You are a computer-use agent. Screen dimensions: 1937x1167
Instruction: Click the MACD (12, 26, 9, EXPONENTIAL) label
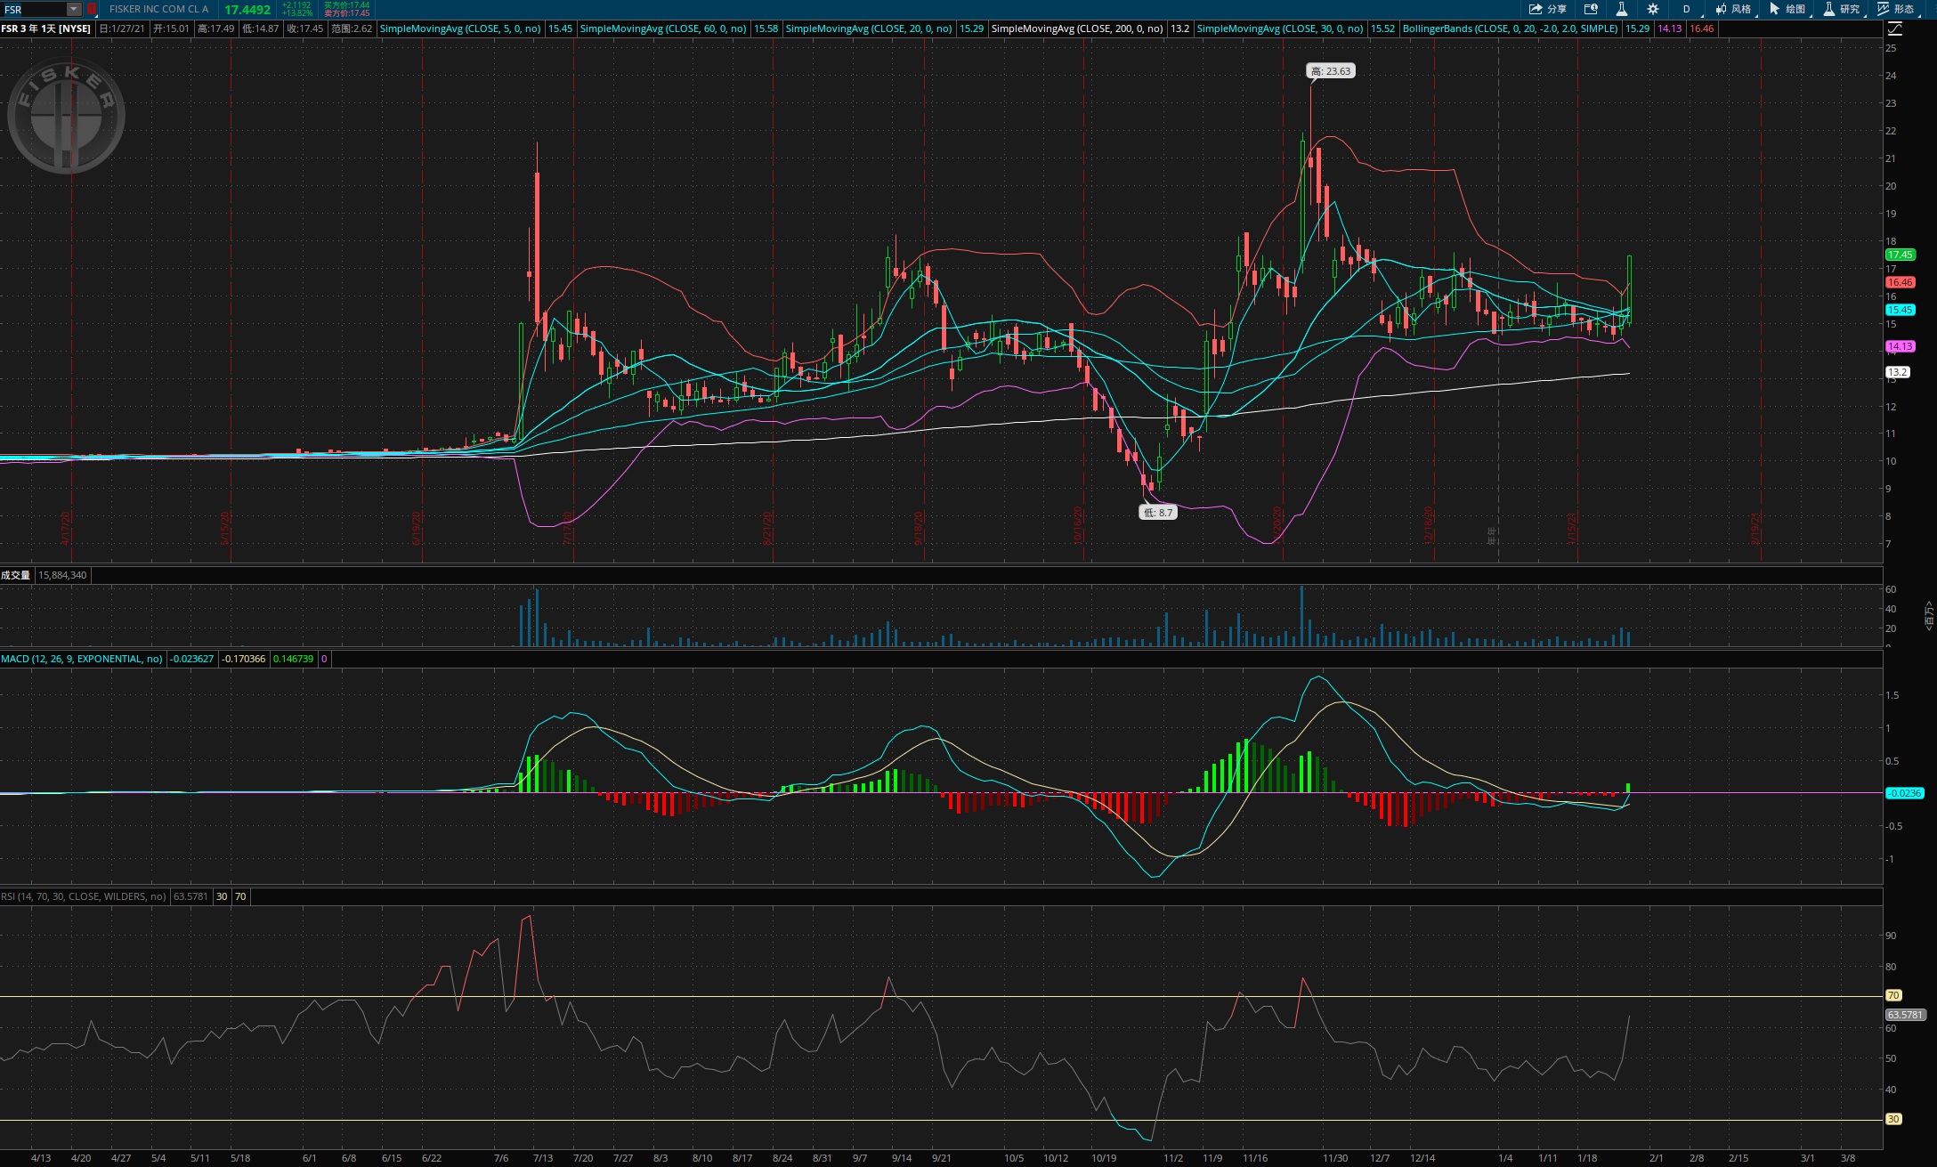click(x=82, y=659)
